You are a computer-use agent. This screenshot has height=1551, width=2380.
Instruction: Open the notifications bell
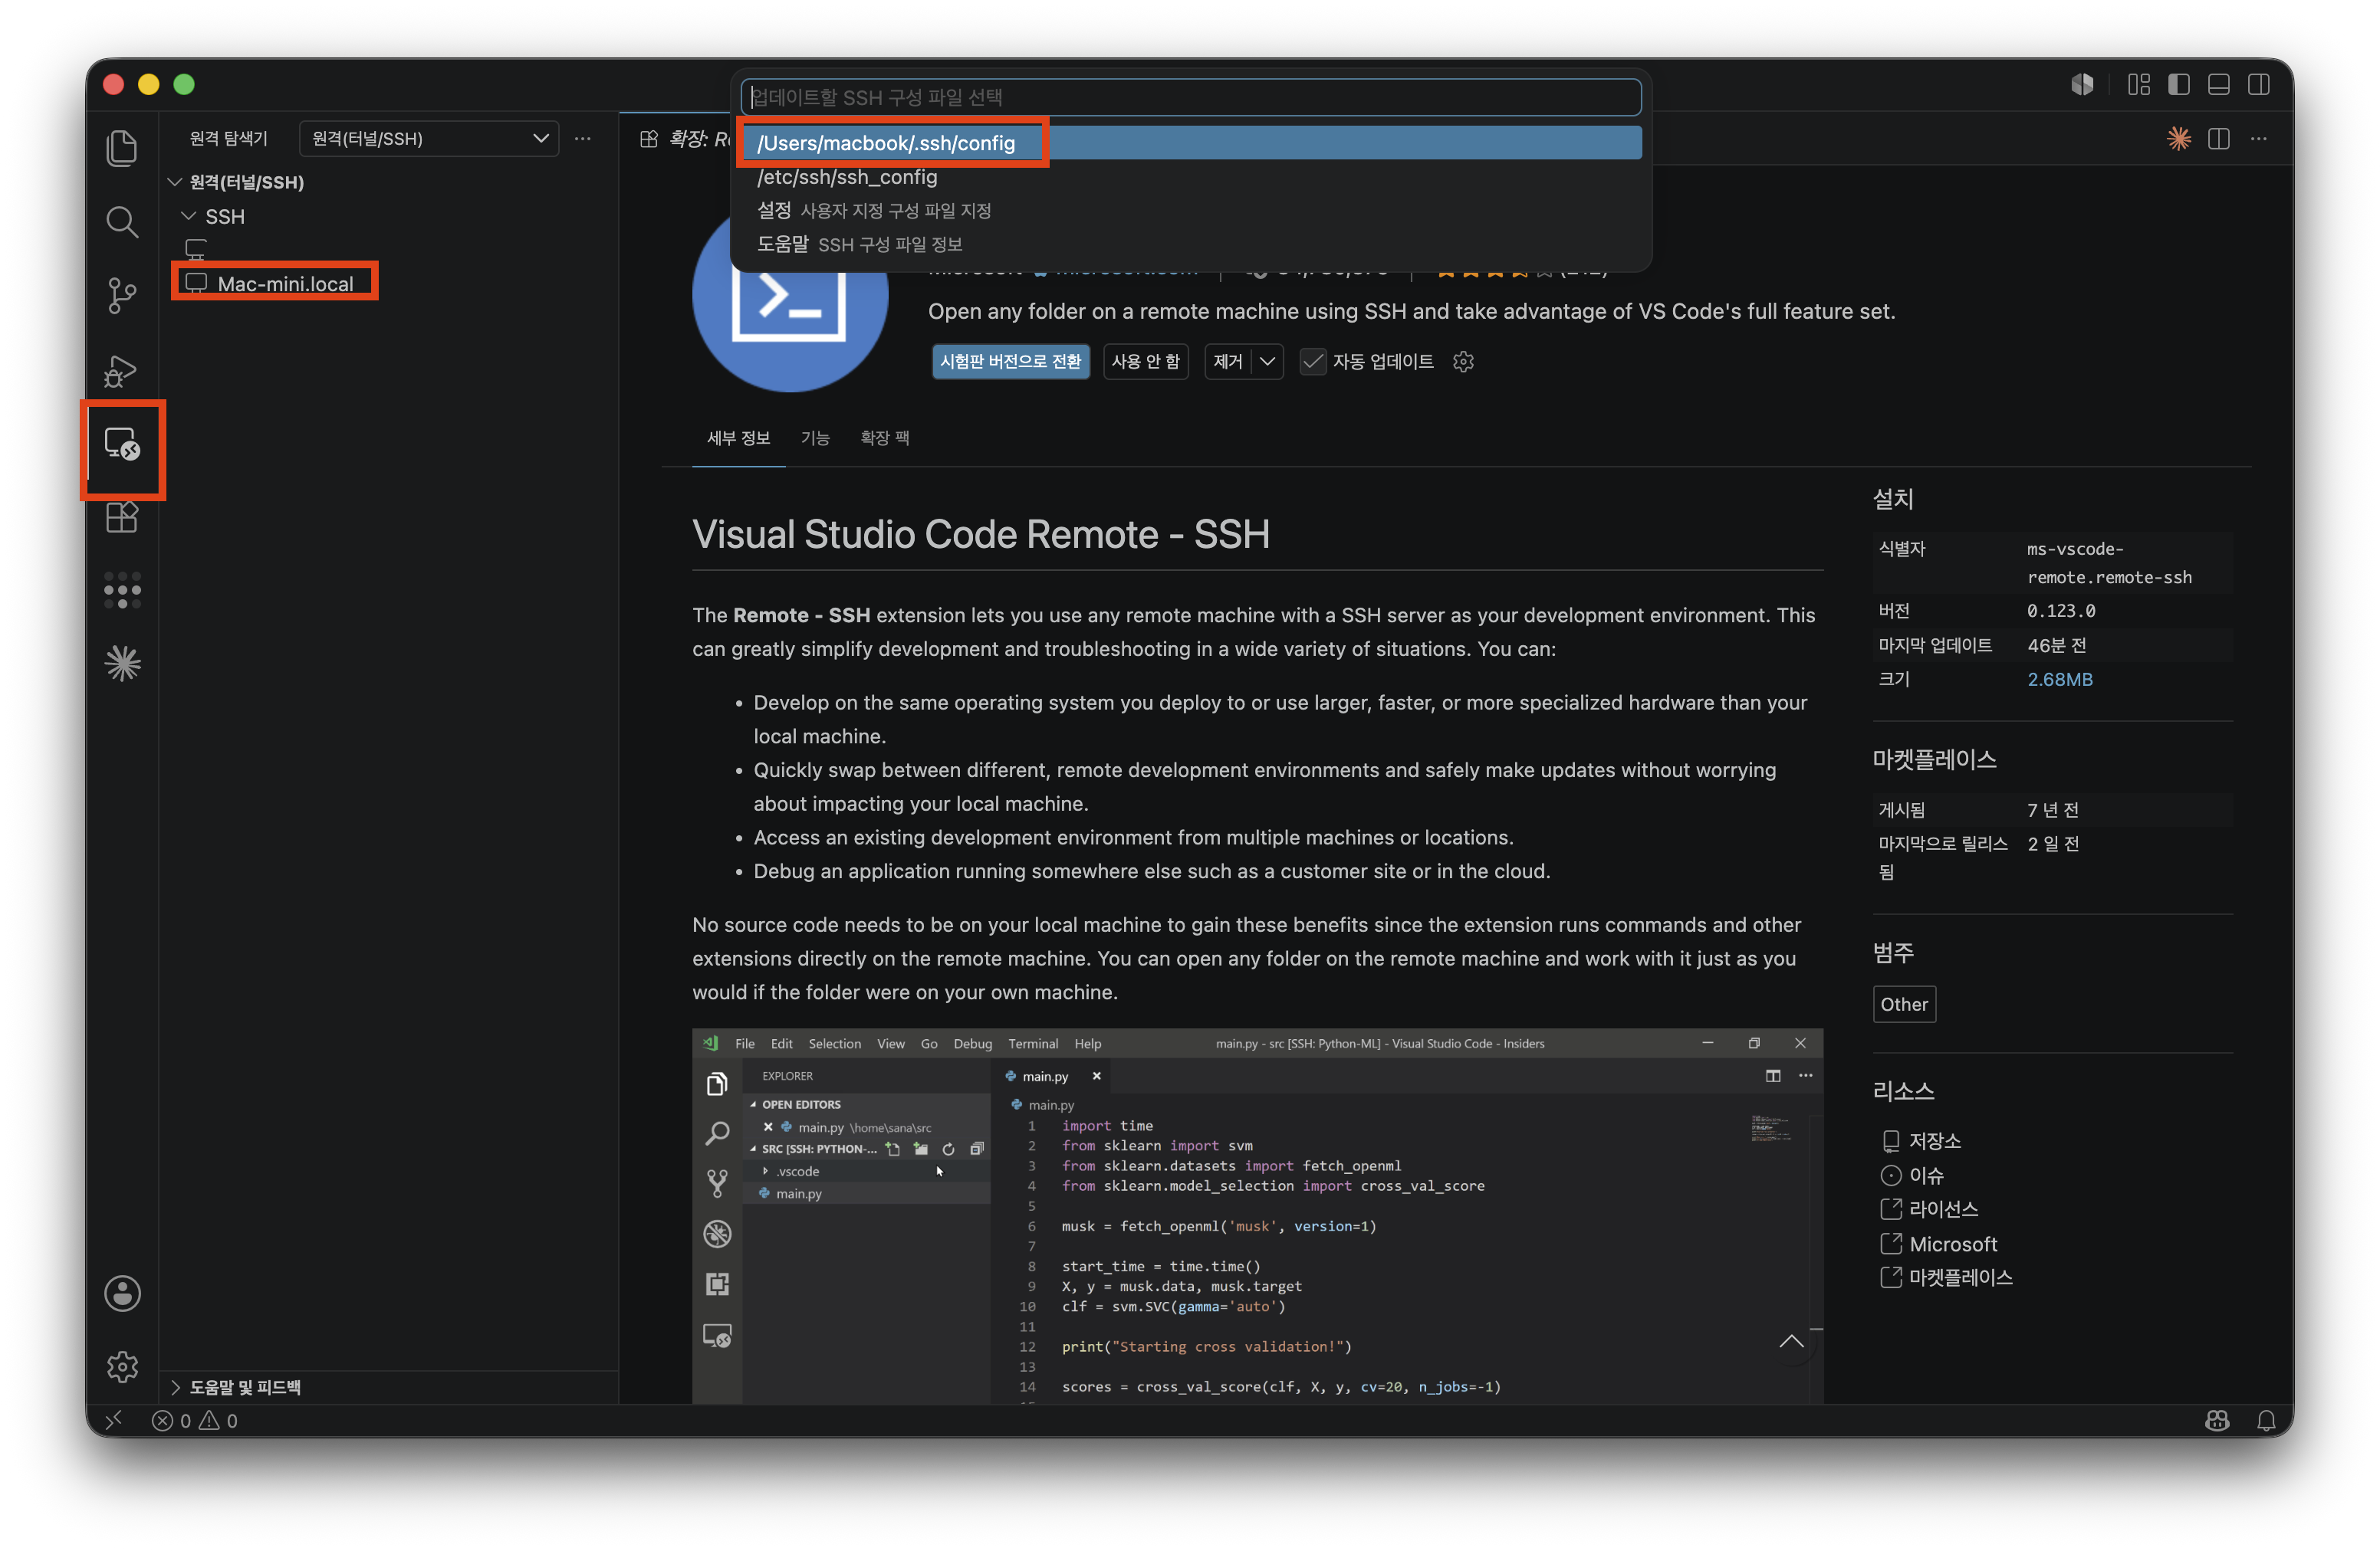pos(2267,1420)
